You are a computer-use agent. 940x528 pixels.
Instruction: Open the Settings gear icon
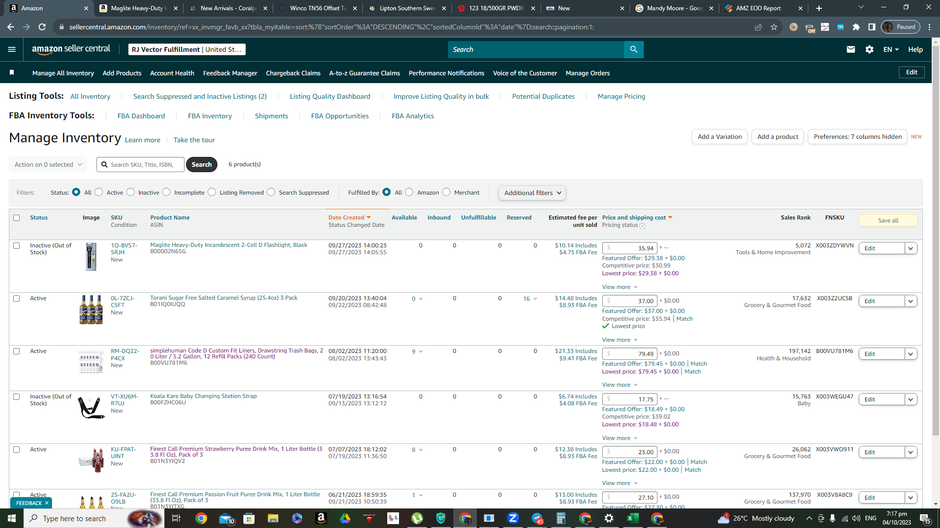[x=869, y=49]
